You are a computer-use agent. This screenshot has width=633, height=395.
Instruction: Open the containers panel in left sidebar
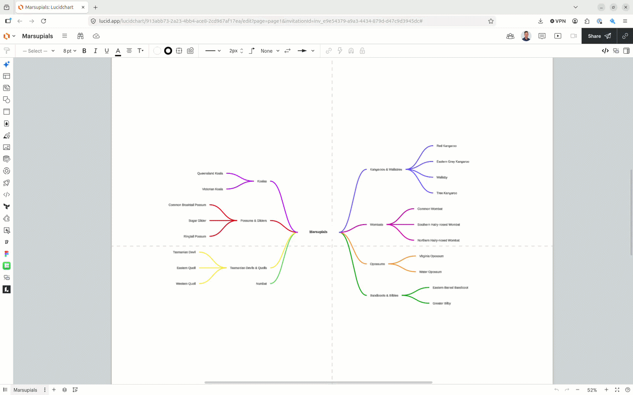point(7,112)
